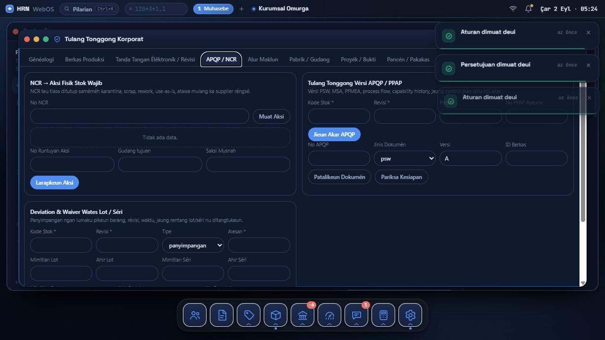Dismiss the "Persetujuan dimuat deui" notification

click(588, 65)
